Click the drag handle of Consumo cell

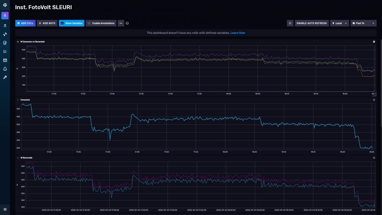pos(18,100)
